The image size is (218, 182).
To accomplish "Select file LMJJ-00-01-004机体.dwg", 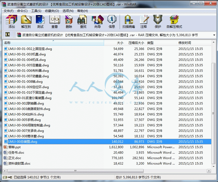I will tap(27, 60).
